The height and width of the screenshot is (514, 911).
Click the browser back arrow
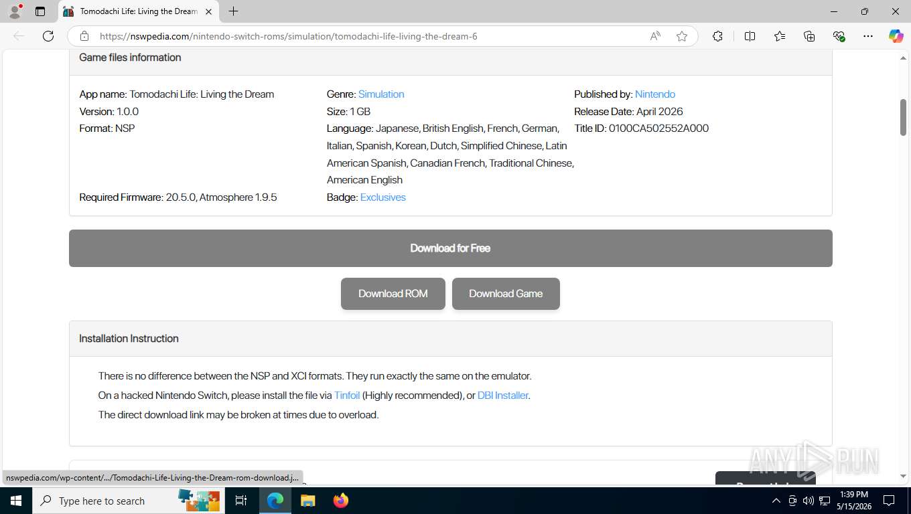[19, 36]
